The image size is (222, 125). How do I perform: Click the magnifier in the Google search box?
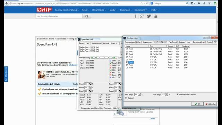pos(187,3)
